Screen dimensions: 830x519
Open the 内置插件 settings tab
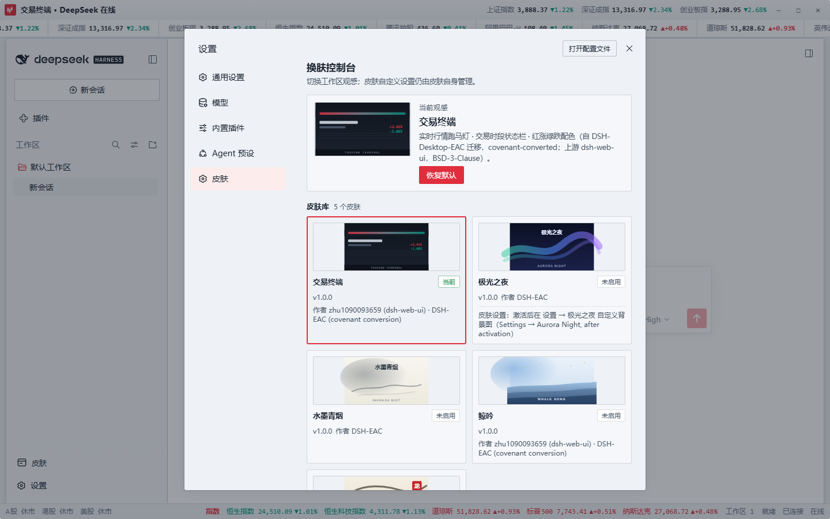[238, 128]
